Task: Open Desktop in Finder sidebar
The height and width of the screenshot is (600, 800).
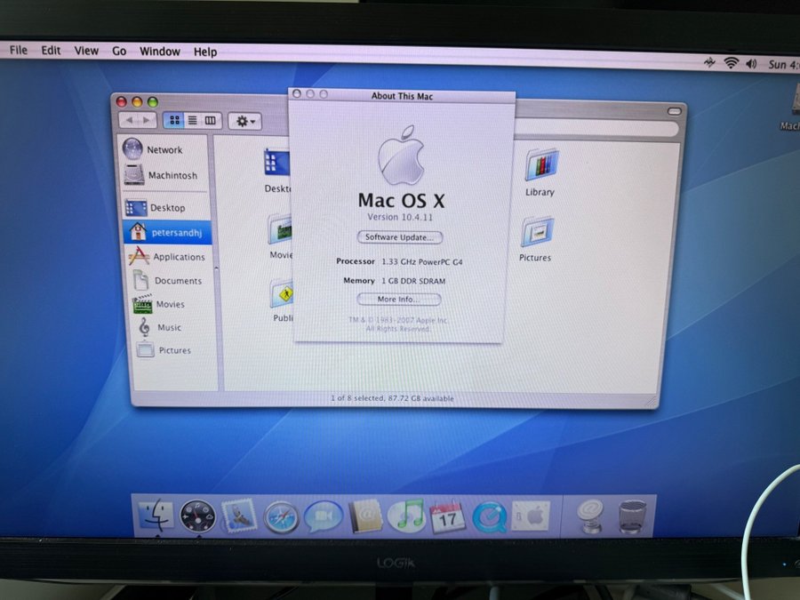Action: 165,208
